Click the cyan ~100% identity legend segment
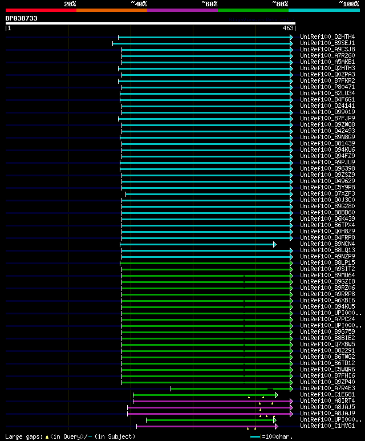Viewport: 365px width, 441px height. pyautogui.click(x=325, y=10)
